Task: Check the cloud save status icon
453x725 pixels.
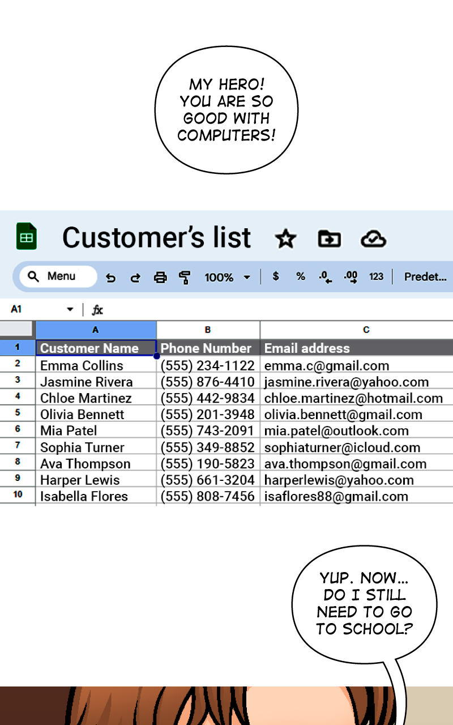Action: tap(373, 238)
